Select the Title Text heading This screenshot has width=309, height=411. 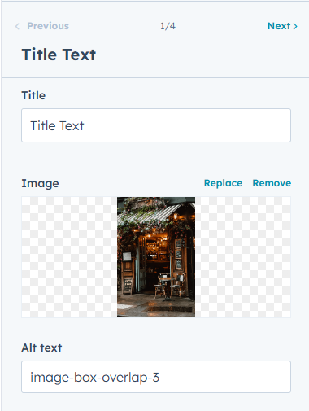tap(59, 55)
